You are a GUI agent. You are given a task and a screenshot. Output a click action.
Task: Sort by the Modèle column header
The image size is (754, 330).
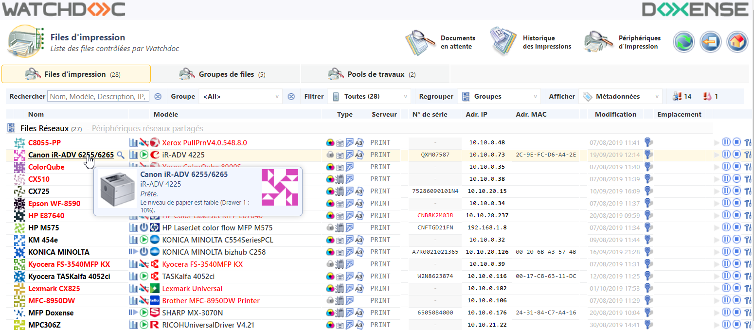[x=166, y=115]
